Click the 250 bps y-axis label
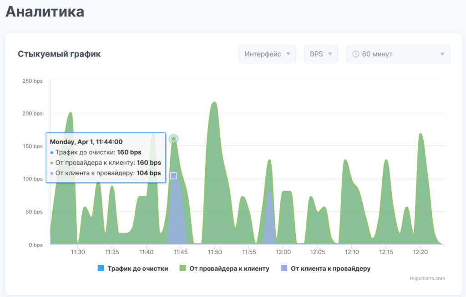 pos(32,81)
